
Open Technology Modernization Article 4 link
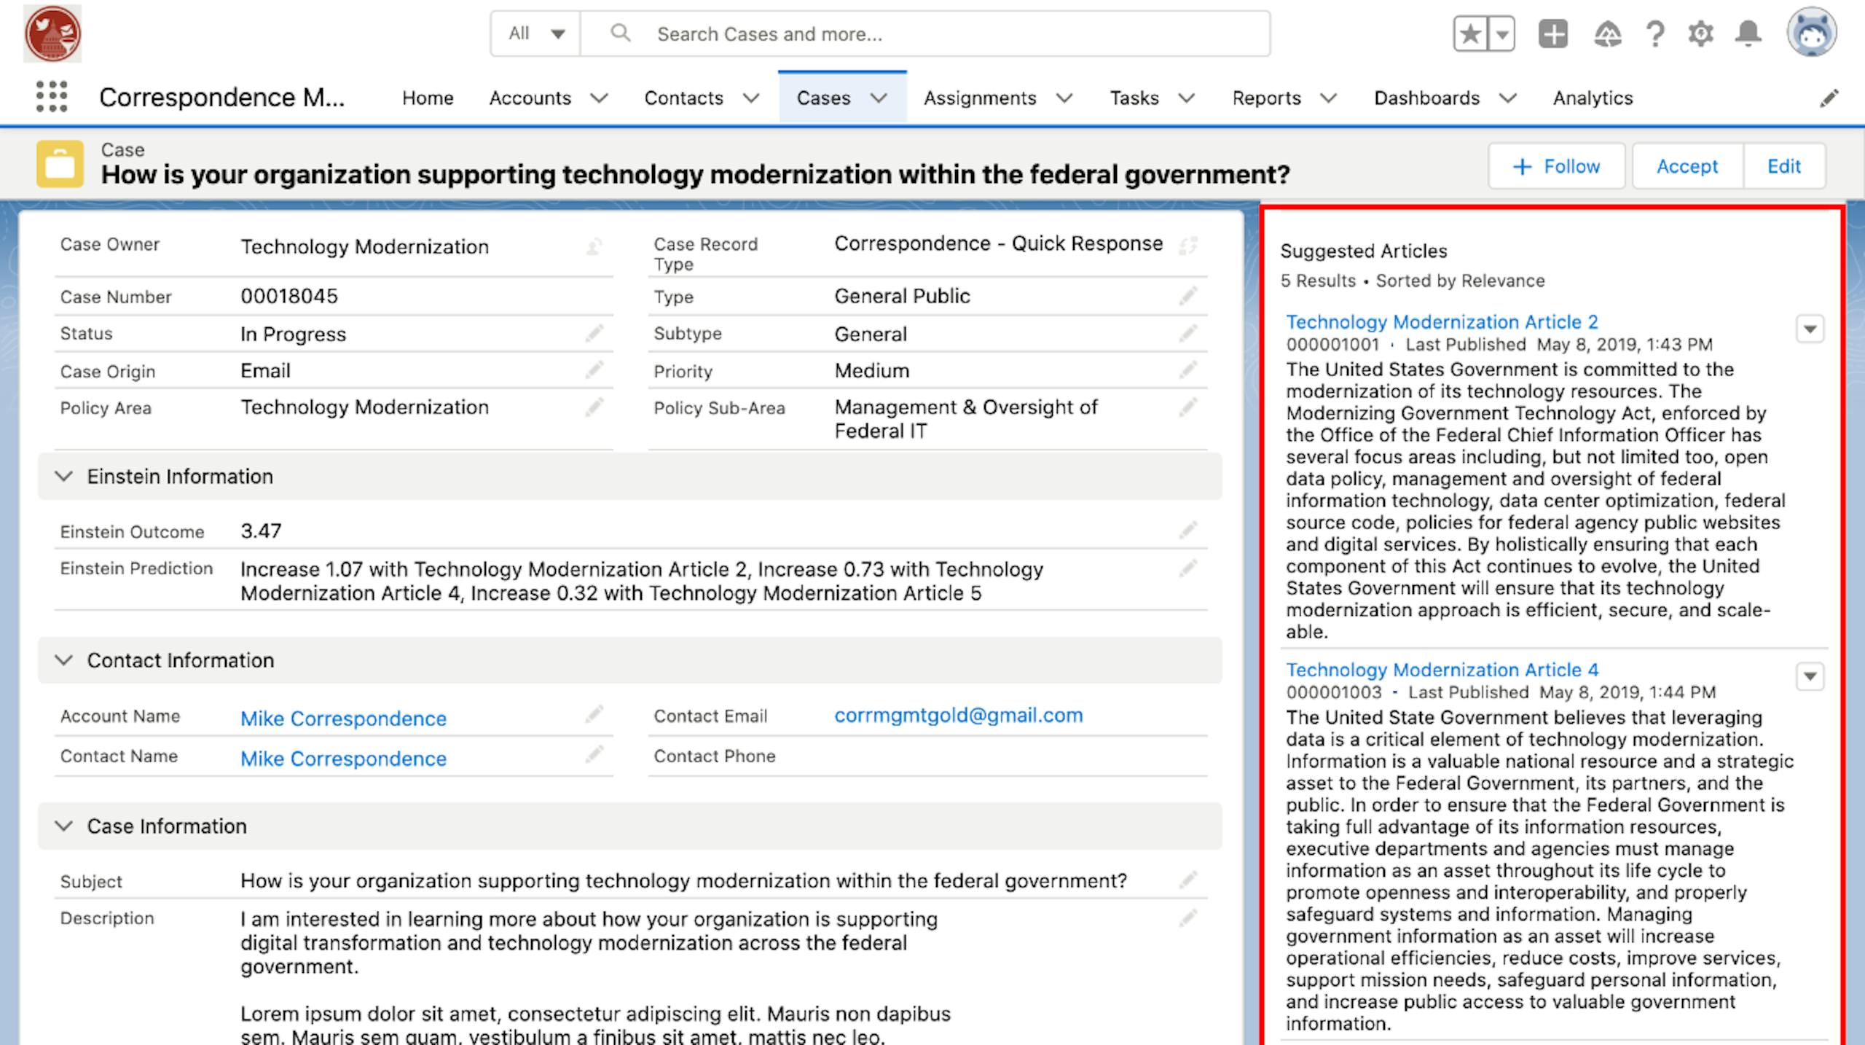(1442, 670)
